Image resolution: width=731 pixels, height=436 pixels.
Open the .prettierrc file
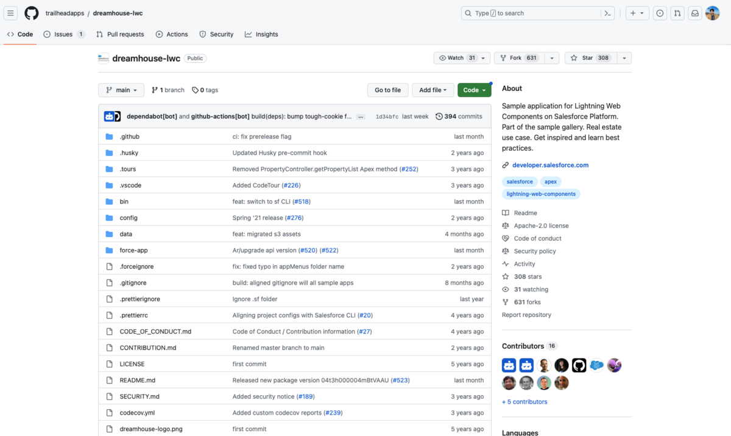(x=134, y=315)
